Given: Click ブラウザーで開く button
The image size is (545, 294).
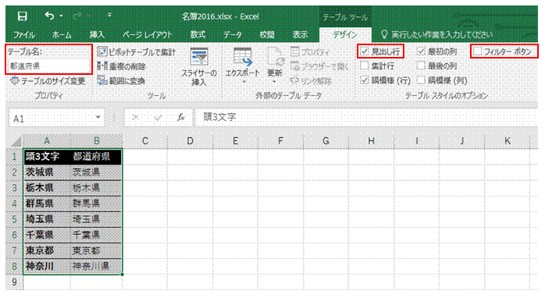Looking at the screenshot, I should 319,66.
